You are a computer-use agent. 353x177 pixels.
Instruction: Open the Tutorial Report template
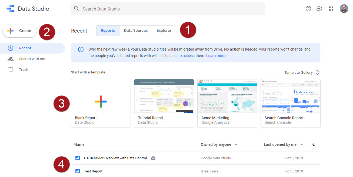[164, 103]
